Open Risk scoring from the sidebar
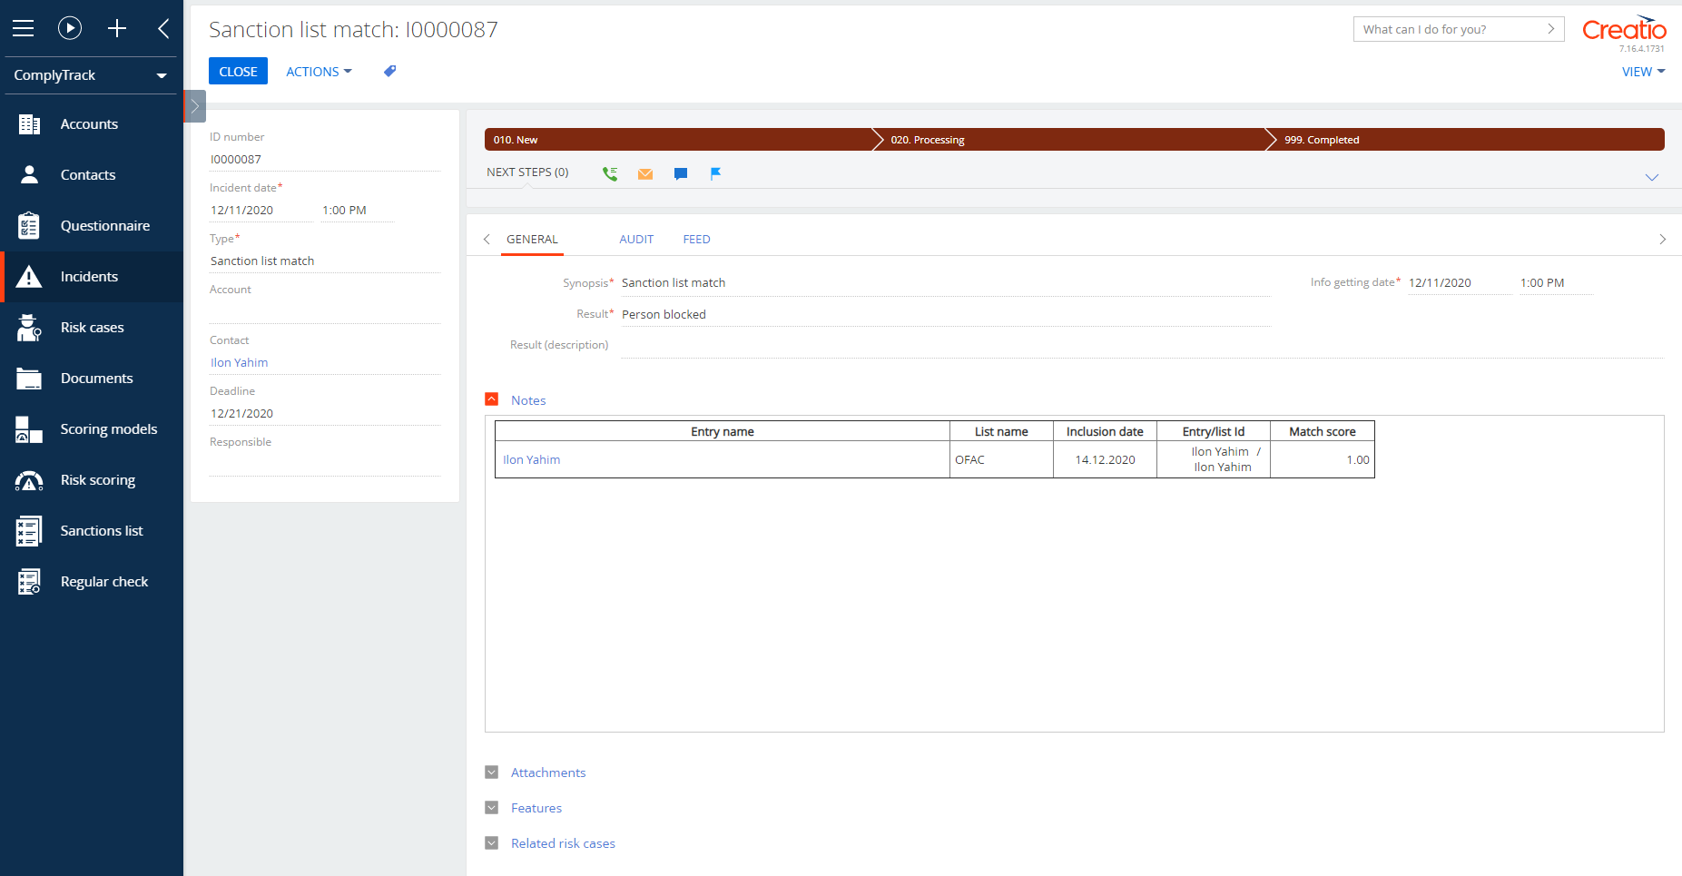 pos(97,479)
